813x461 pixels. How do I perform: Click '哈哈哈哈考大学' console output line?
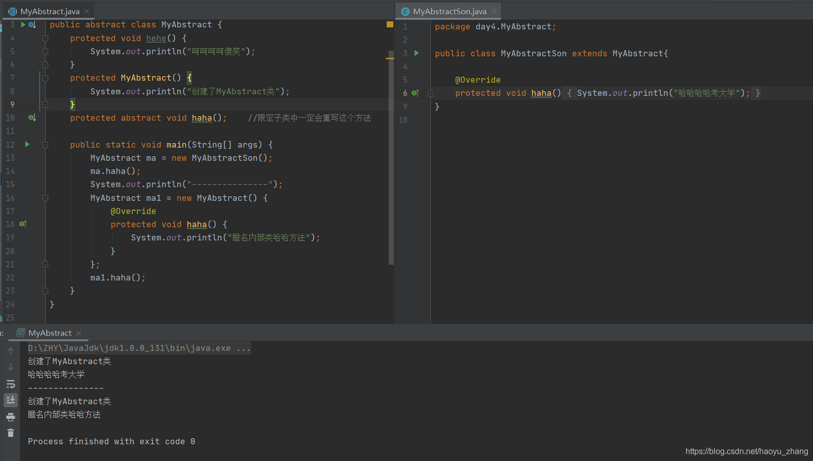(x=56, y=374)
